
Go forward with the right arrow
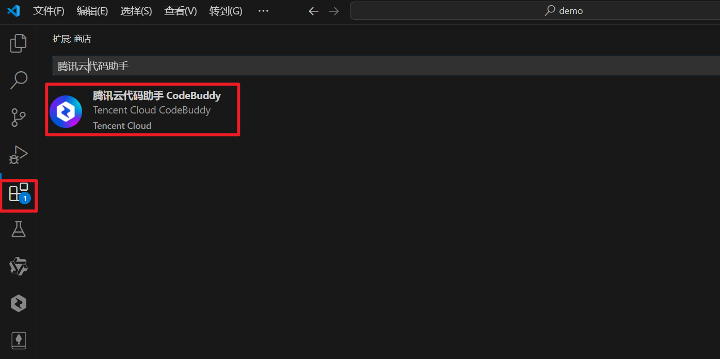pos(334,11)
